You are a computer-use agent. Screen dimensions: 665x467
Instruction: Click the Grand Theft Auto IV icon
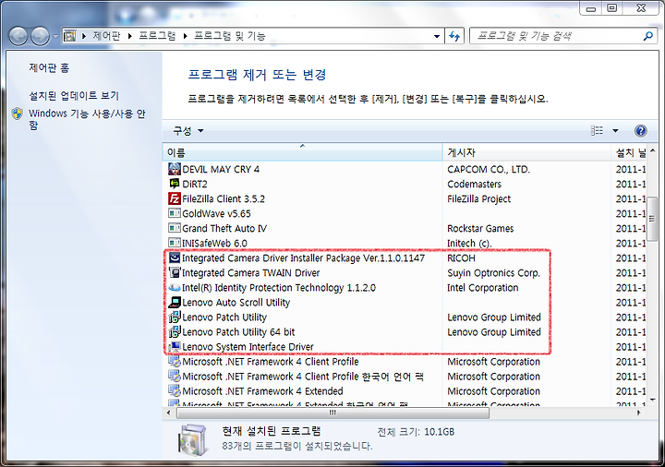coord(175,228)
